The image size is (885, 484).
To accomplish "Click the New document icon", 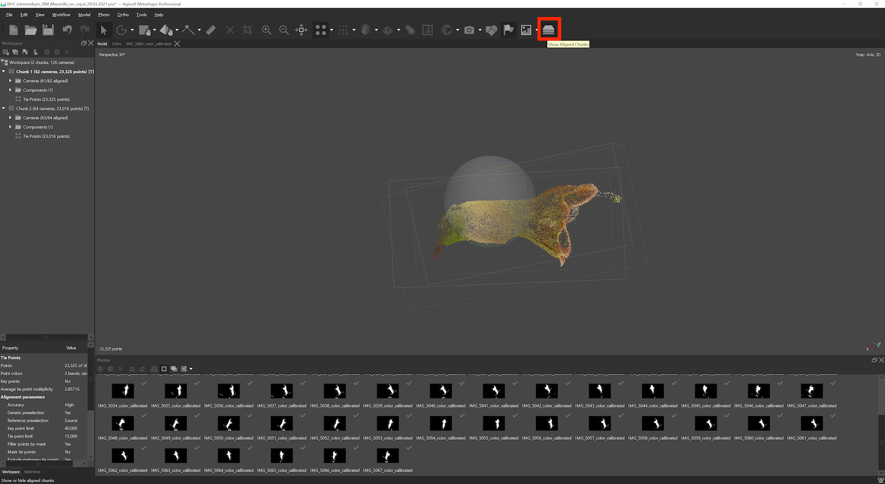I will 14,30.
